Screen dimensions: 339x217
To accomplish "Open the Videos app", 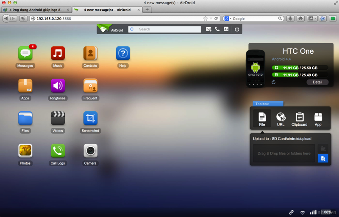I will (x=58, y=118).
